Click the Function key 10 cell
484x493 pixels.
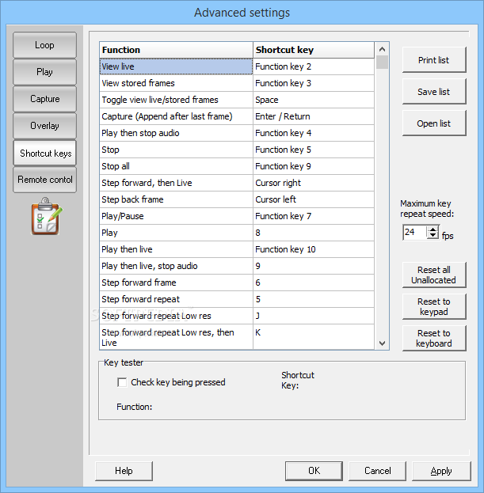click(314, 249)
